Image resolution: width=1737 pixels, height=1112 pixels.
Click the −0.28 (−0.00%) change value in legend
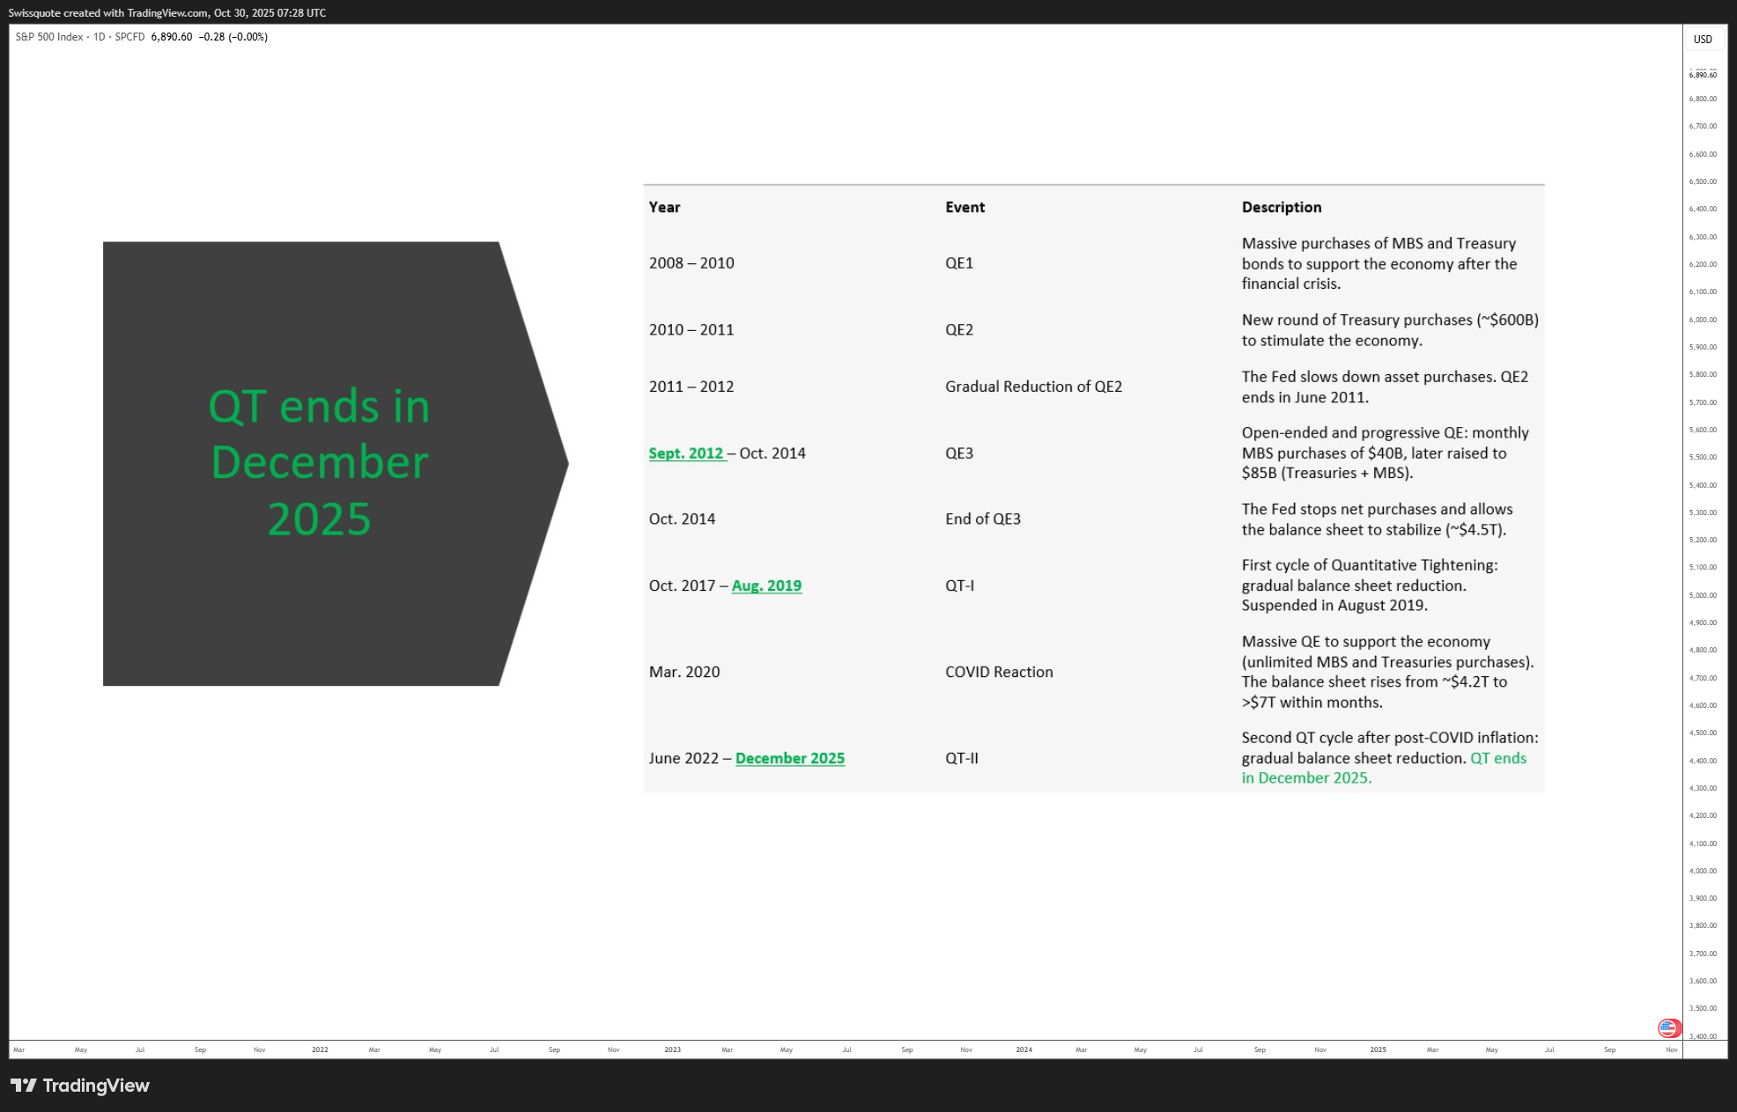click(x=233, y=37)
